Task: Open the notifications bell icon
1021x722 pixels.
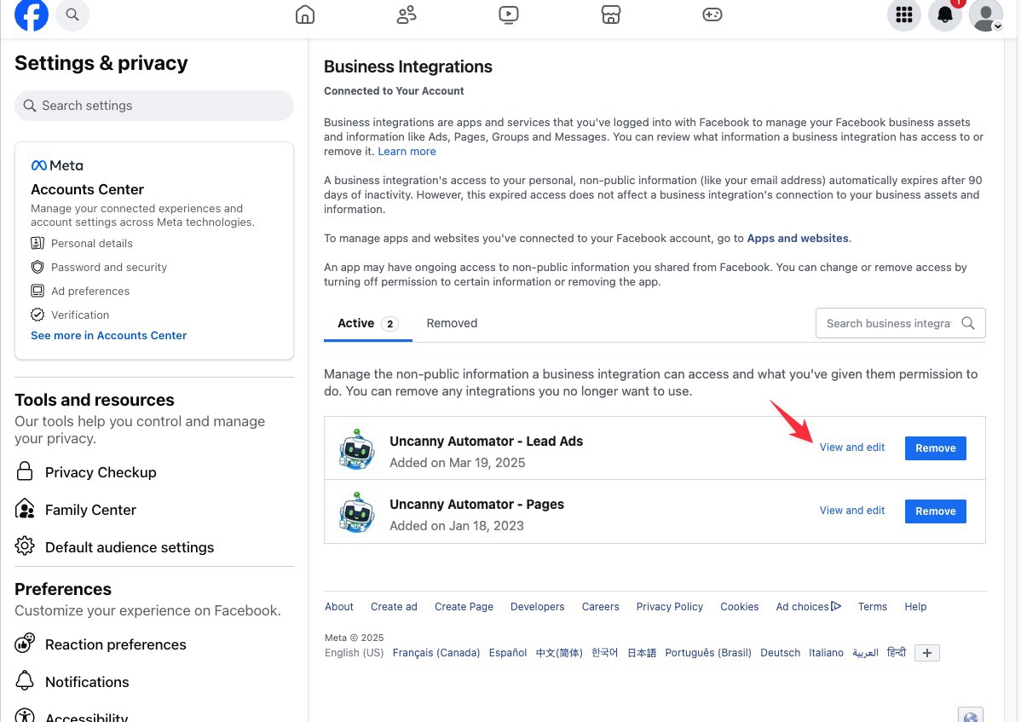Action: [944, 14]
